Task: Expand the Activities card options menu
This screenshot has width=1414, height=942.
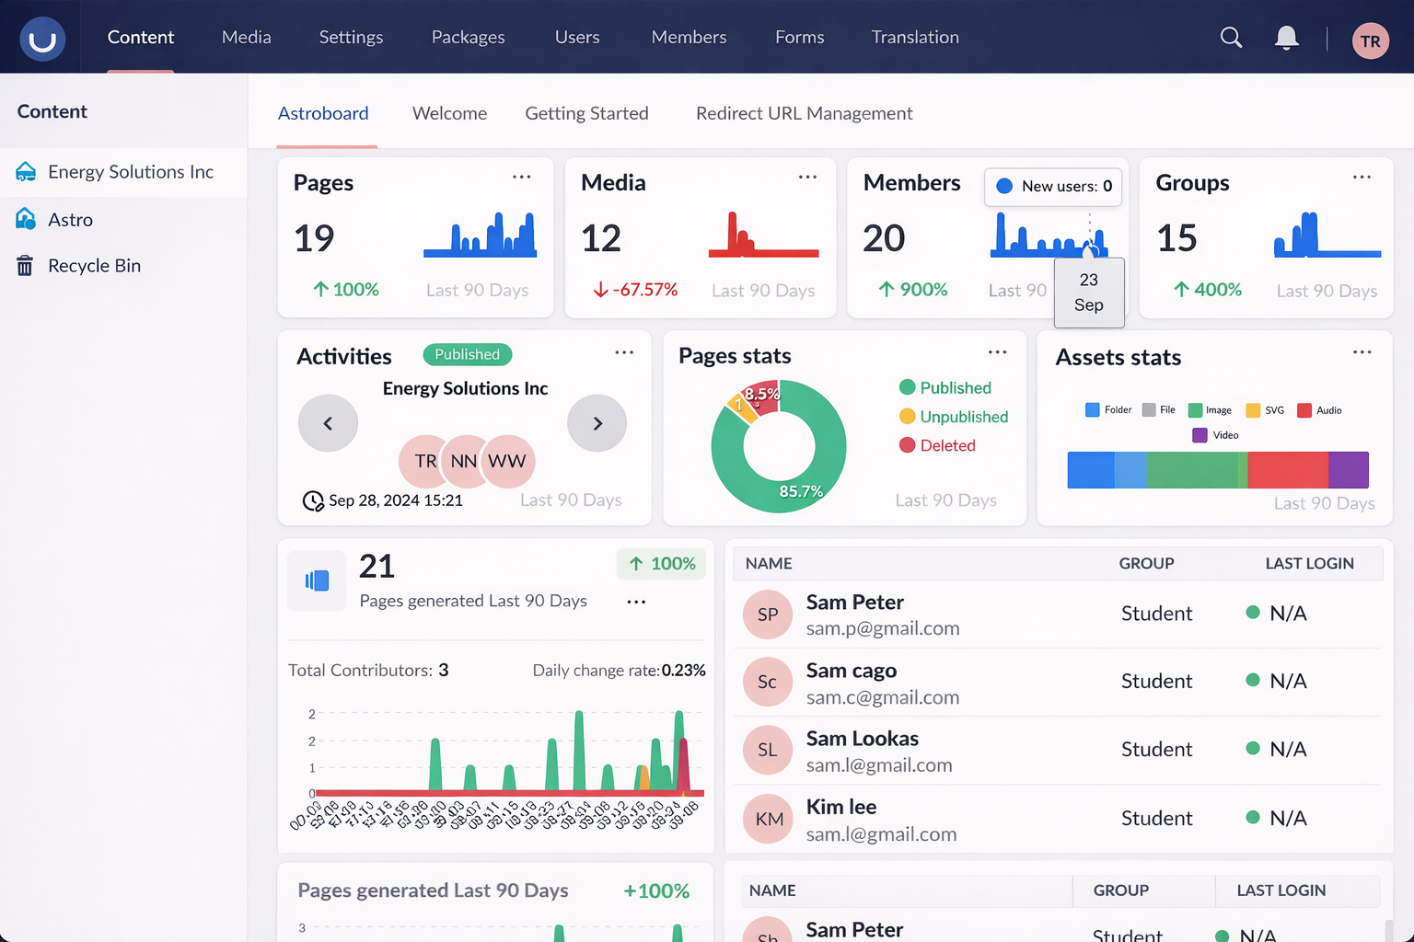Action: [624, 352]
